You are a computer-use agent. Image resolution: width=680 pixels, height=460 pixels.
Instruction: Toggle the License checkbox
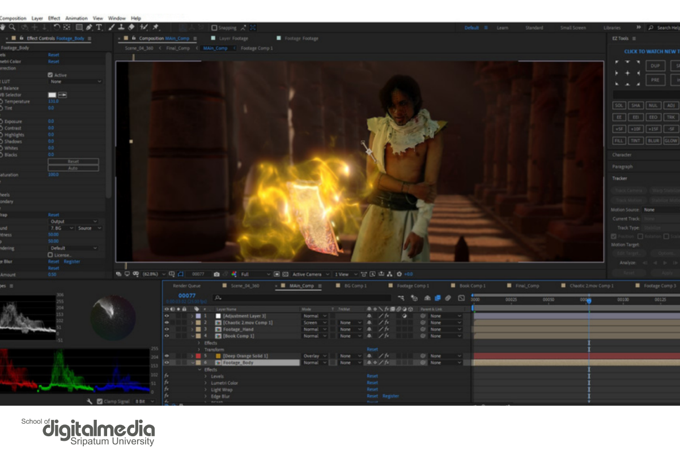(50, 255)
